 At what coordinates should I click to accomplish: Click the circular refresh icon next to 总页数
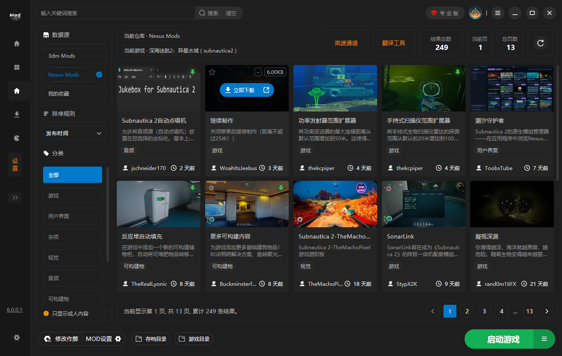tap(540, 43)
